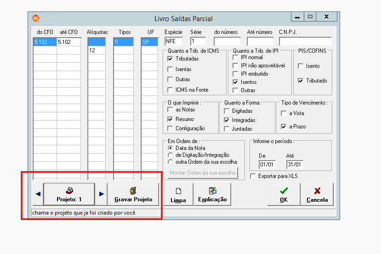Screen dimensions: 381x254
Task: Click the disabled Montar Ordem da sua escolha button
Action: (203, 173)
